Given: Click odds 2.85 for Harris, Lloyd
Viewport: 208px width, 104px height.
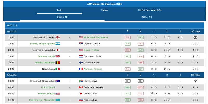Looking at the screenshot, I should click(x=140, y=81).
